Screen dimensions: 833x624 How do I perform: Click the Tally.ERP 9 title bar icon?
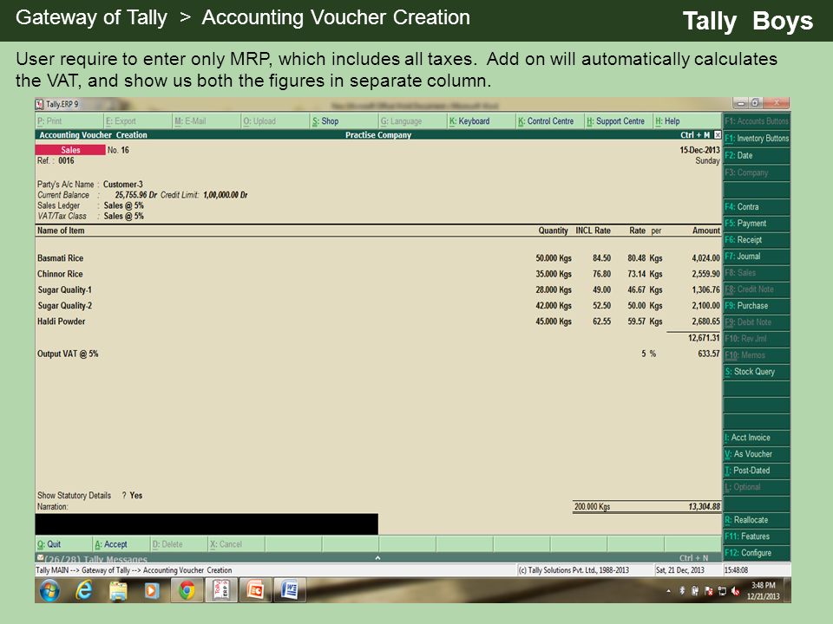39,104
